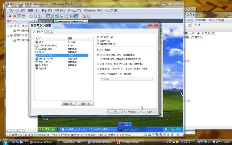Click the ヘルプ button in settings dialog
The width and height of the screenshot is (232, 145).
coord(149,112)
